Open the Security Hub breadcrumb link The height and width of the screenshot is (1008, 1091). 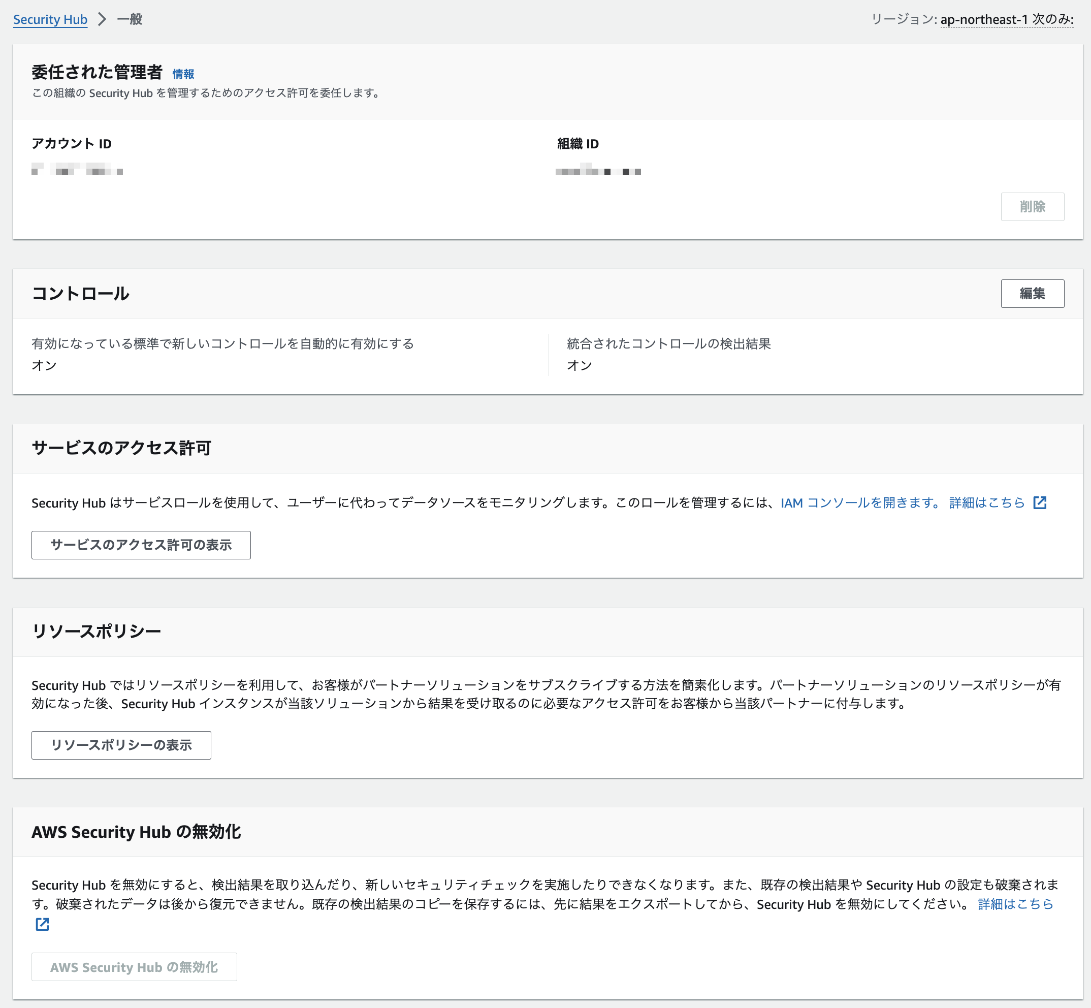tap(50, 20)
